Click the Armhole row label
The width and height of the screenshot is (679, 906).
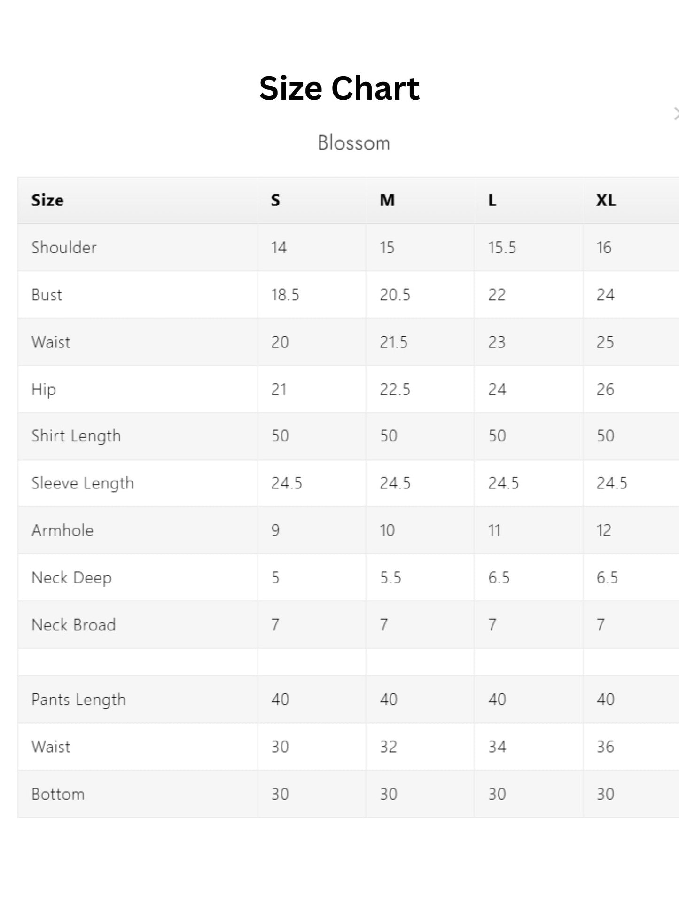click(62, 530)
